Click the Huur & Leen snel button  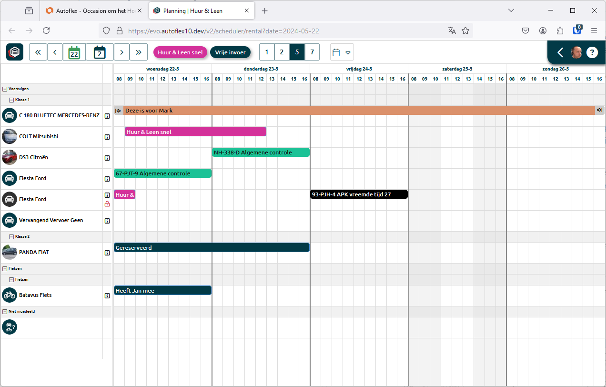[180, 52]
